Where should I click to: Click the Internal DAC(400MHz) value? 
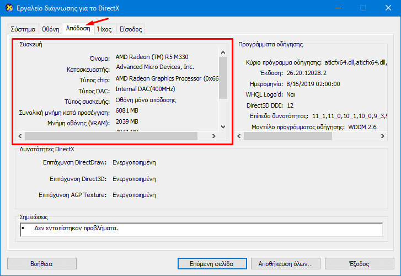click(x=145, y=89)
